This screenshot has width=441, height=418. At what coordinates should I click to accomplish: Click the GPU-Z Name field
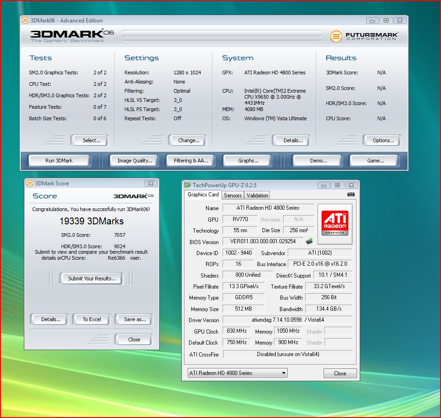click(x=268, y=208)
